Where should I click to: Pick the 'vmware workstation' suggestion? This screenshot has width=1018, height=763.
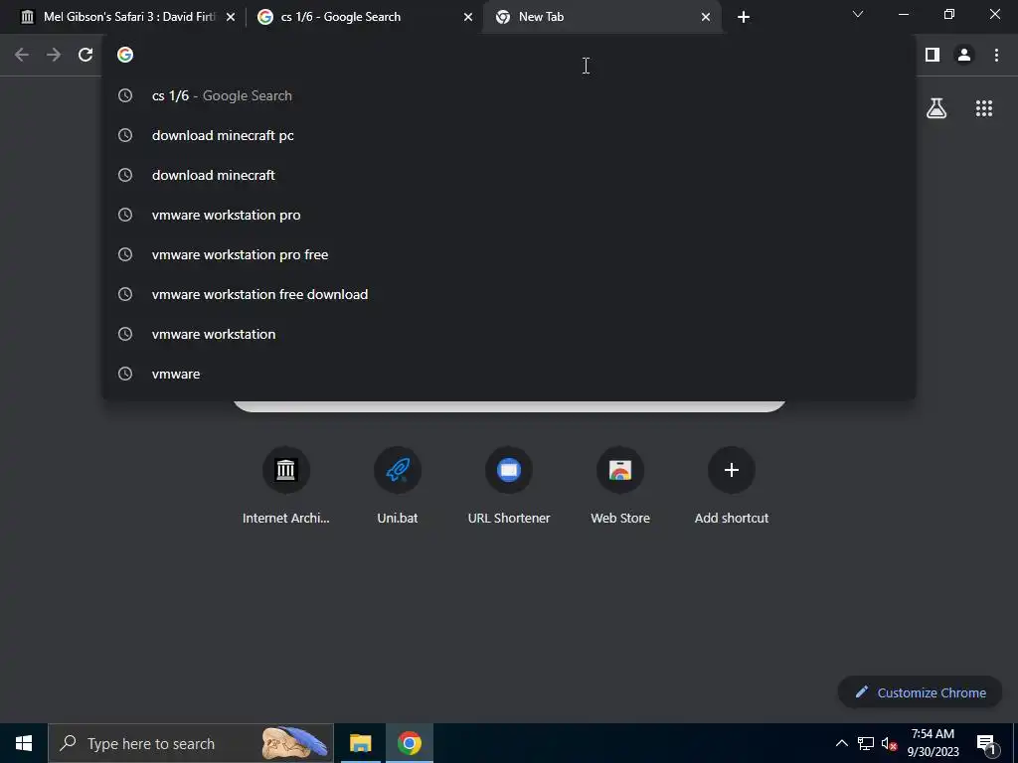click(509, 334)
